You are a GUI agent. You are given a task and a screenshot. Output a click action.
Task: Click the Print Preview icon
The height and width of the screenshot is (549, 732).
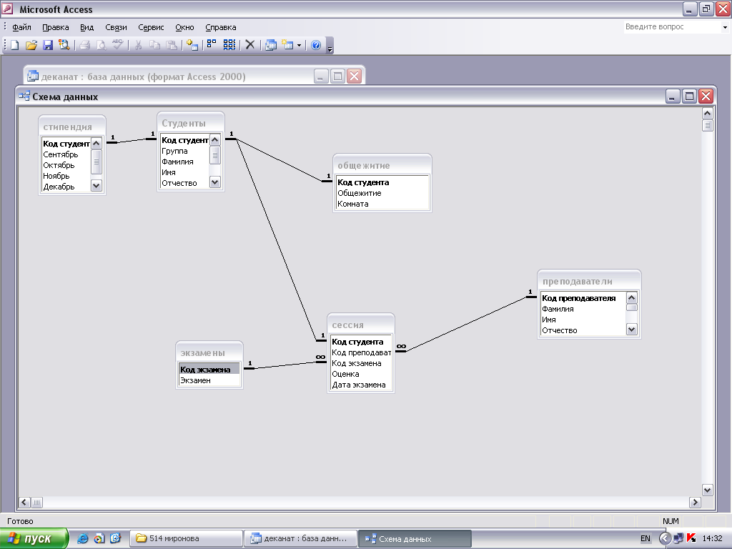point(101,45)
